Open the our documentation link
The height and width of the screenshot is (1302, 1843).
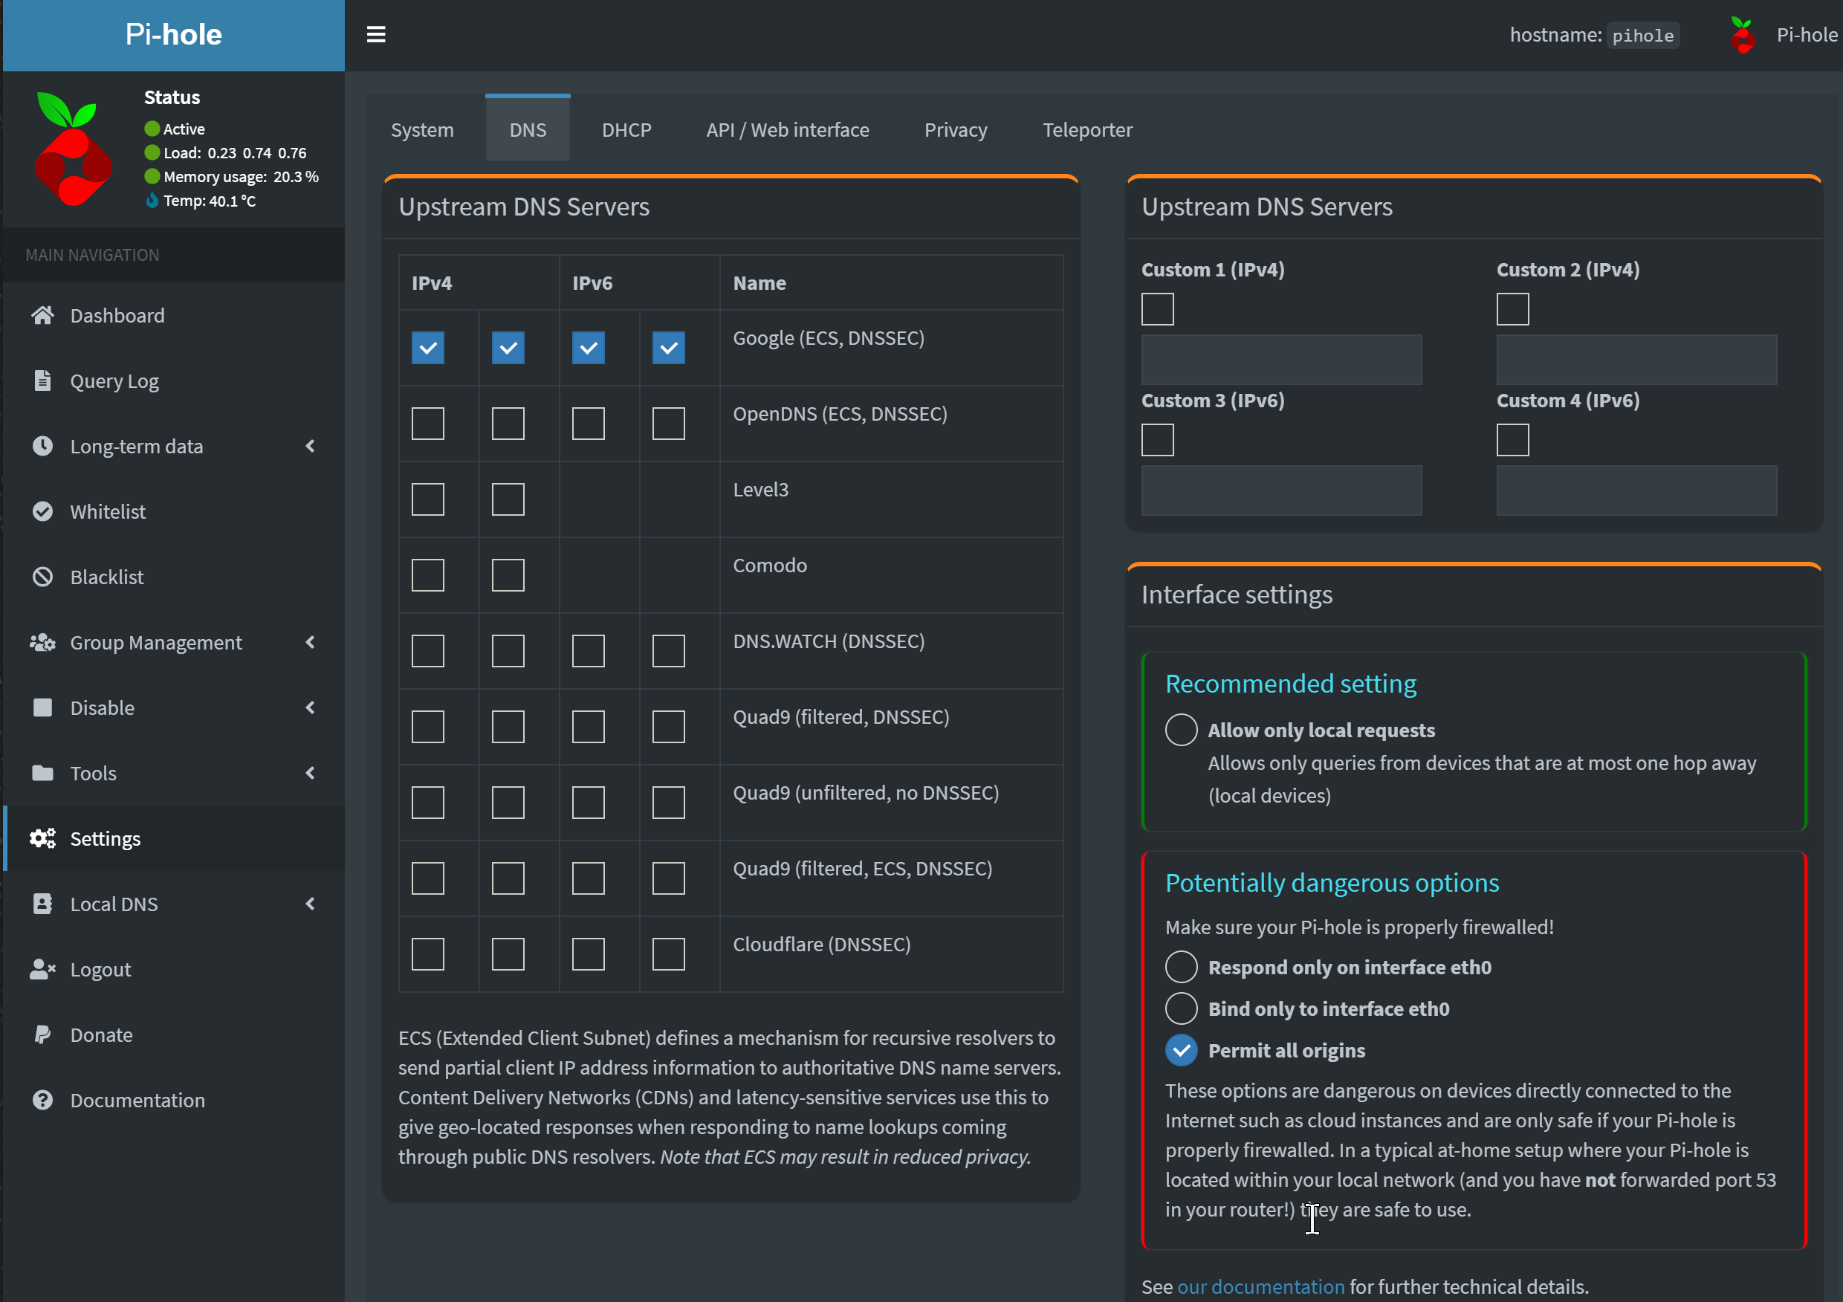pos(1260,1286)
